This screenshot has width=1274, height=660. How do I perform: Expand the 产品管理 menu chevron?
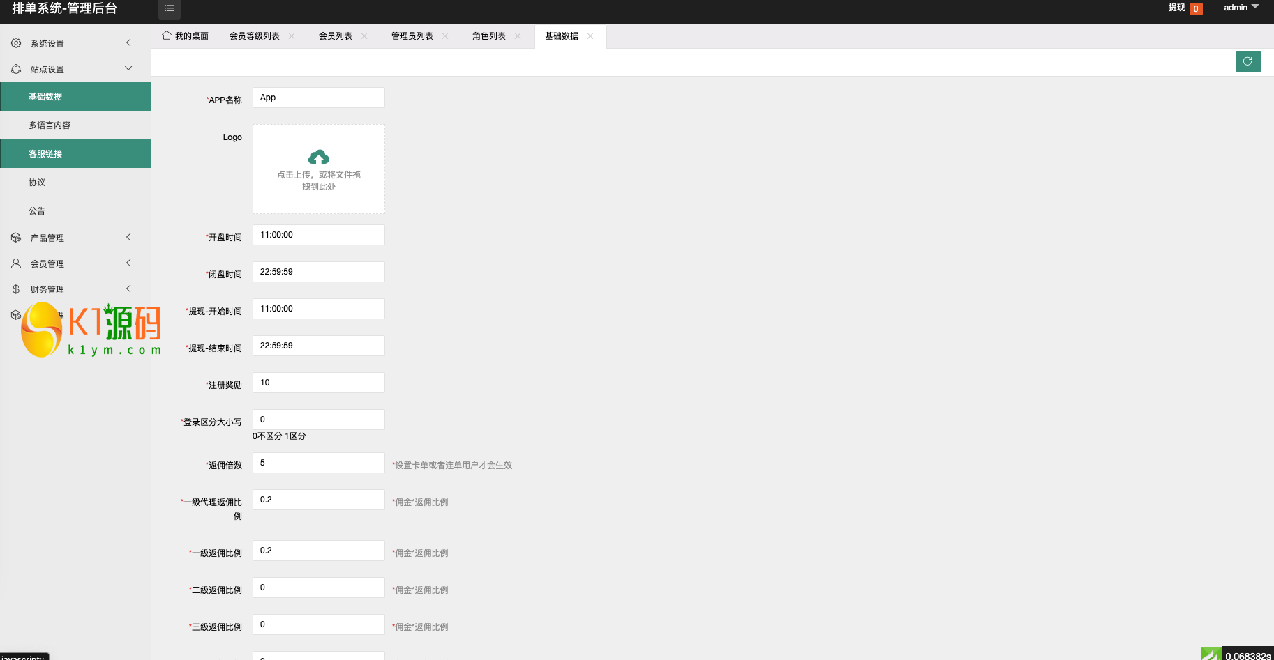click(128, 237)
